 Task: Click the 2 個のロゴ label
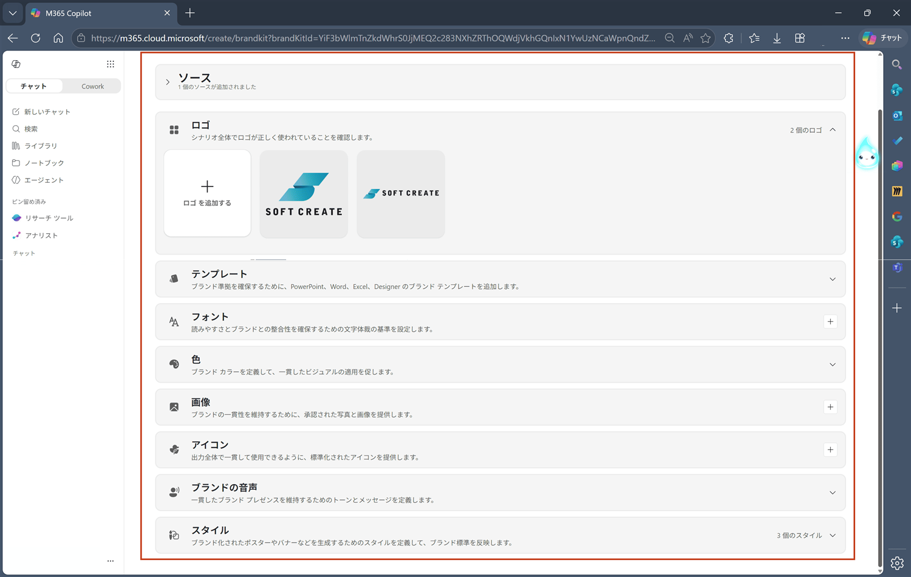tap(806, 130)
